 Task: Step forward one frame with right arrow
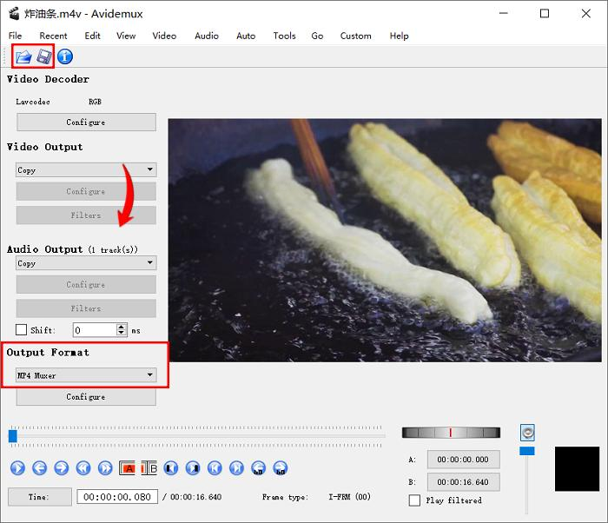coord(61,468)
